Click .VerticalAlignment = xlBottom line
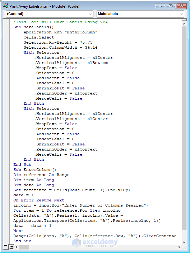 (x=71, y=63)
